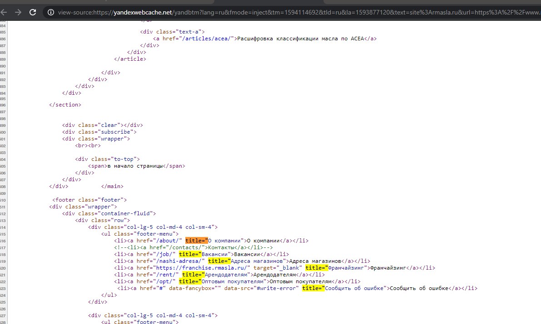Open the https://franchise.rmasla.ru/ link

(x=202, y=268)
